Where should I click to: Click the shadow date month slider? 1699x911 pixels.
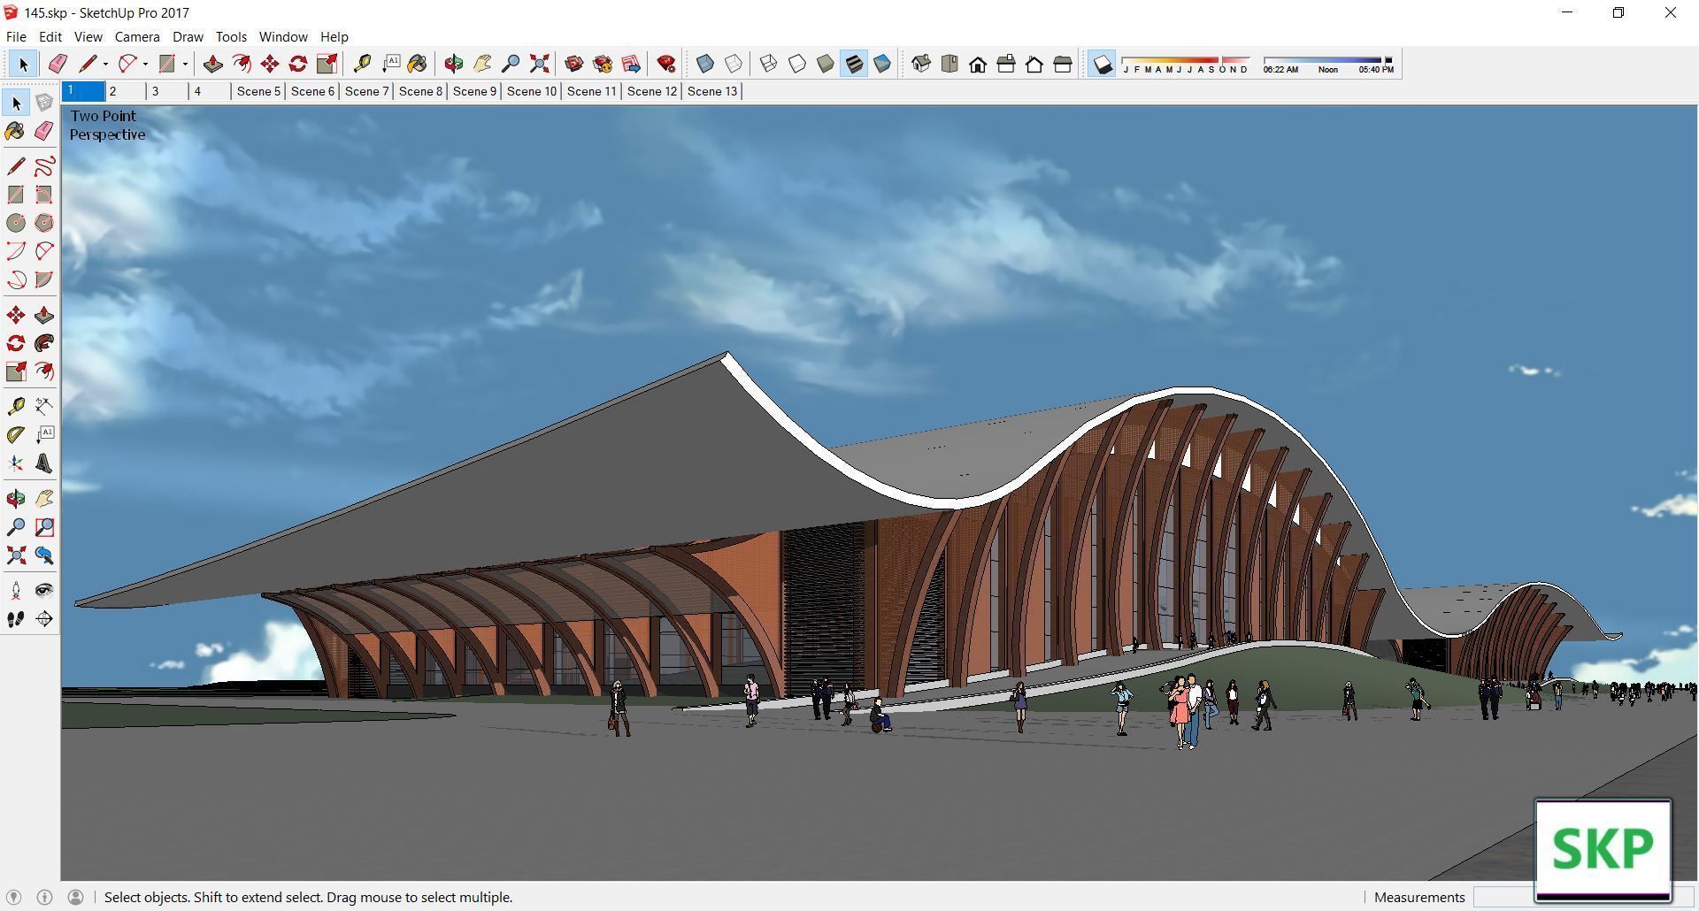[x=1186, y=65]
